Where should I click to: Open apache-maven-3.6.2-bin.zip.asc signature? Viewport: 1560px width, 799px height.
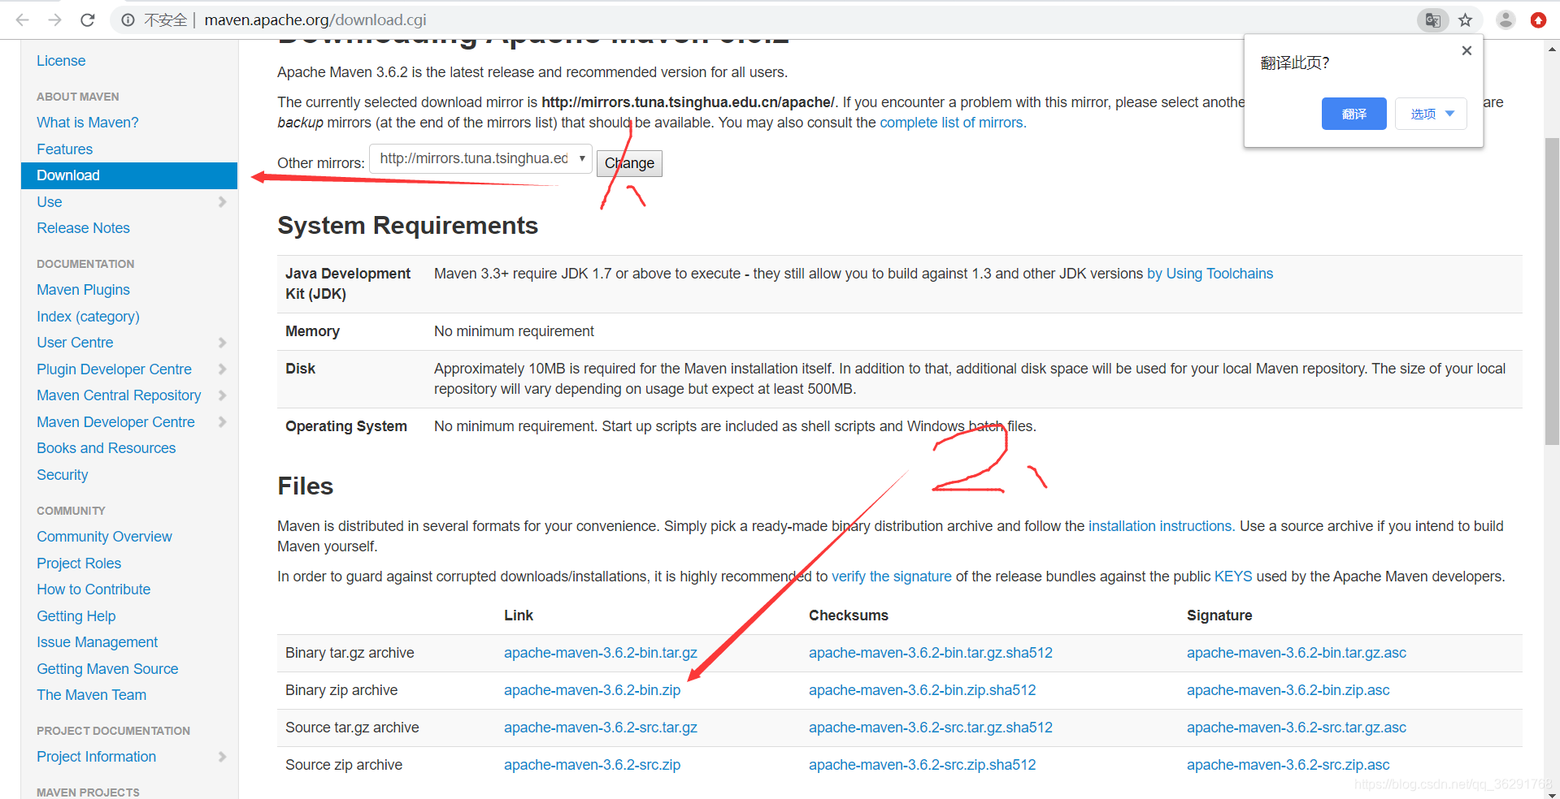[x=1288, y=690]
